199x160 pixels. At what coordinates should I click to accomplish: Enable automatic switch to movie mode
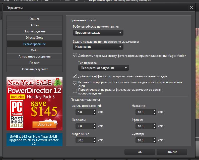75,91
